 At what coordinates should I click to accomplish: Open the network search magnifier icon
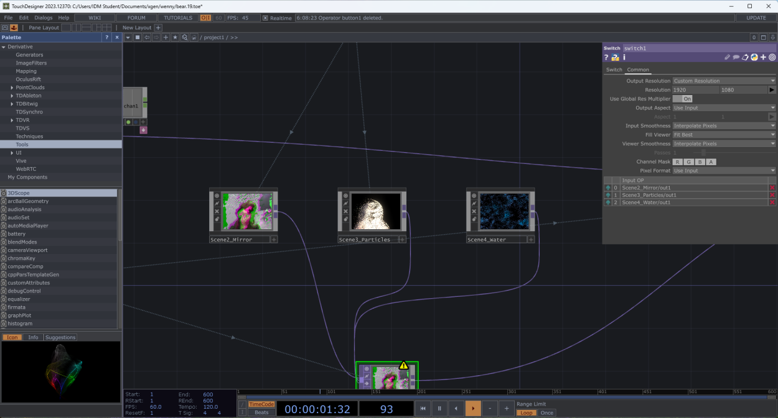coord(185,37)
